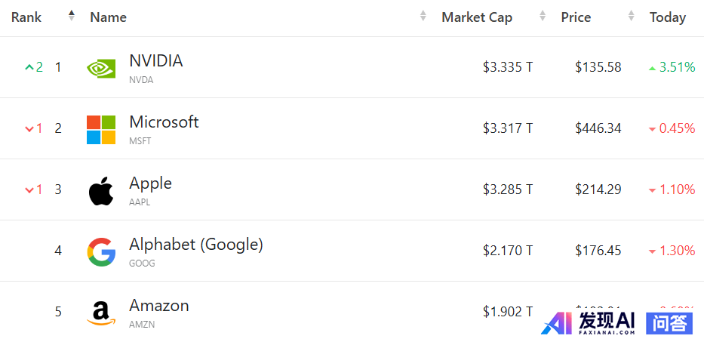
Task: Click the NVIDIA logo icon
Action: point(101,68)
